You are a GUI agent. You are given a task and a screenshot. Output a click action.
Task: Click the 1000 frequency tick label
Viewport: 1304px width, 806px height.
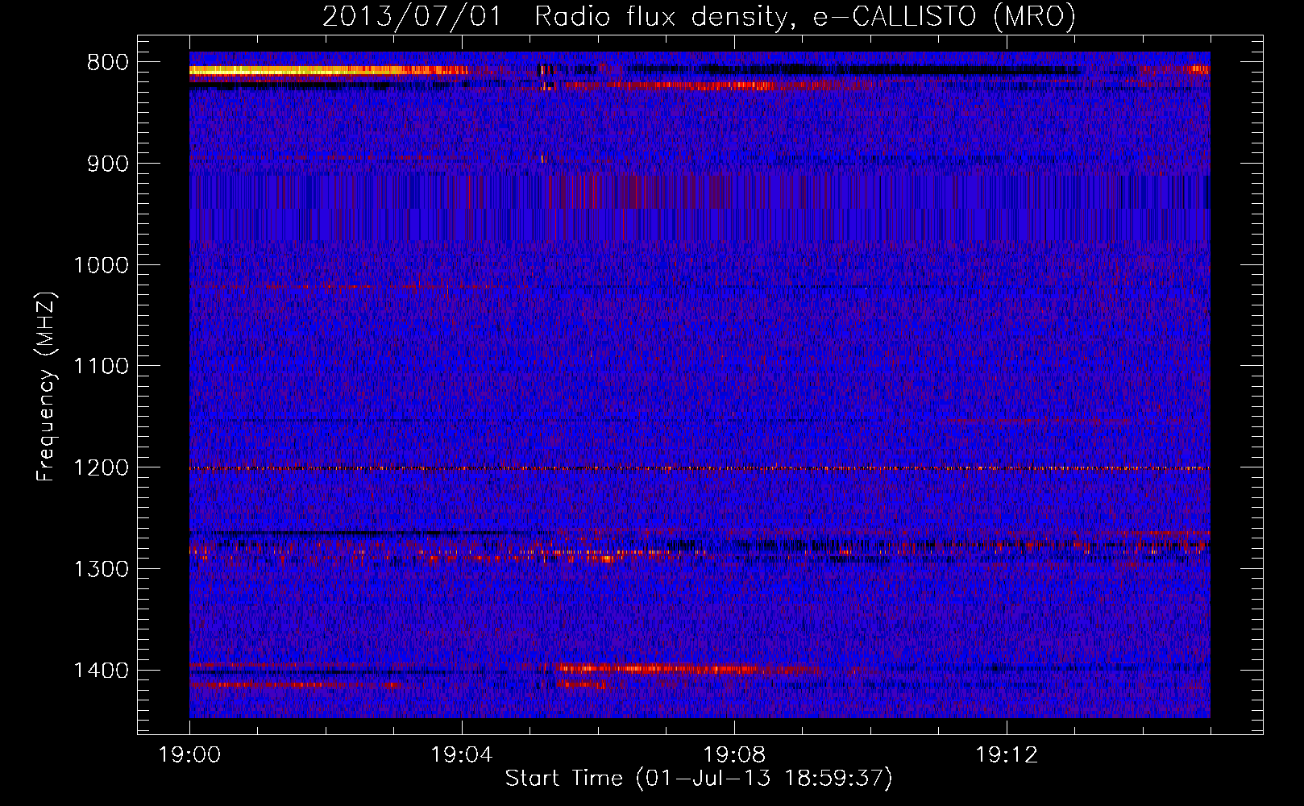point(101,265)
